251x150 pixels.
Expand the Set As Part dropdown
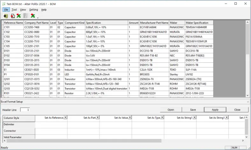97,118
